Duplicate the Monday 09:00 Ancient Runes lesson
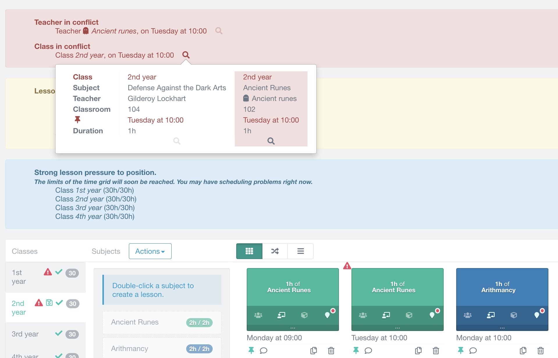Screen dimensions: 558x358 click(314, 351)
